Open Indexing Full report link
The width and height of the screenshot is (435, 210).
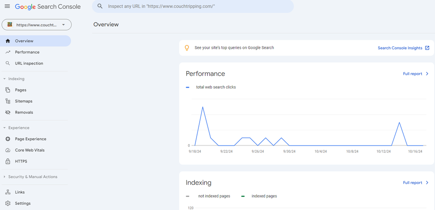415,183
